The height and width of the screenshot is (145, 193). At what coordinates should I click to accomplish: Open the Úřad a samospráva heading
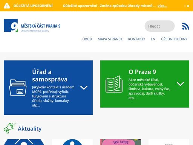tap(50, 76)
